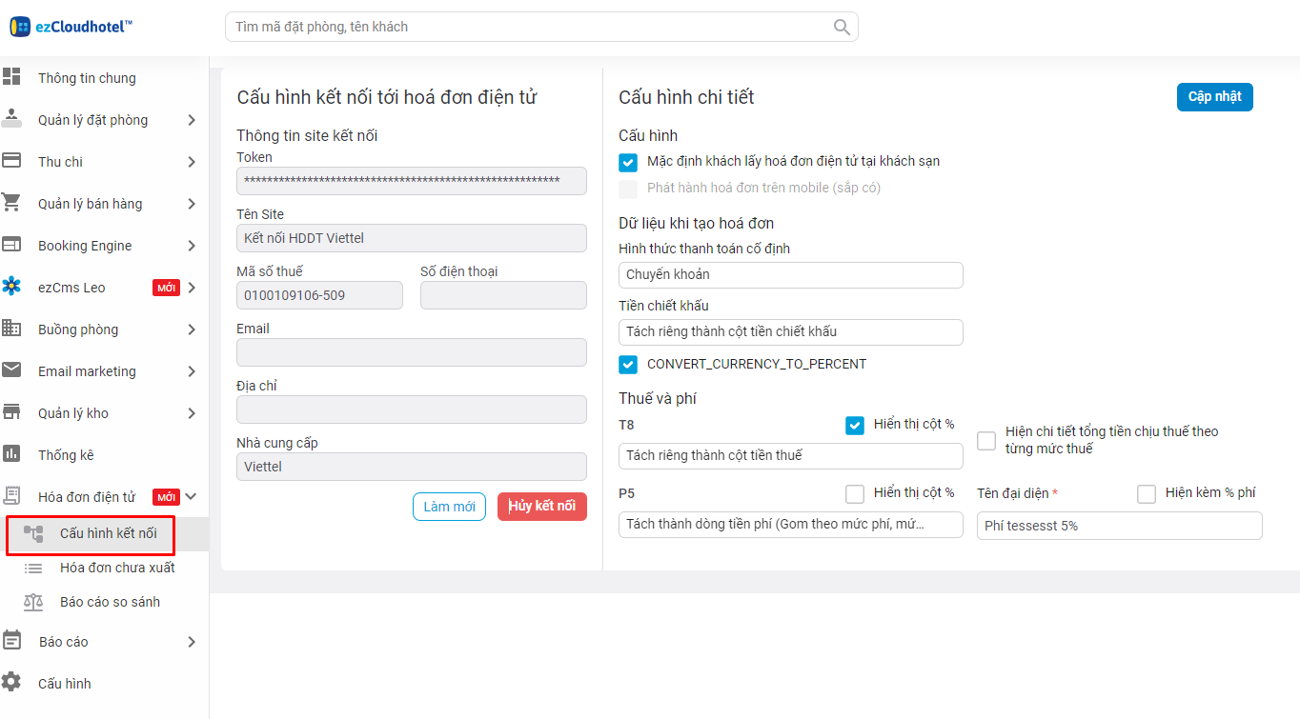Click the search magnifier icon
The width and height of the screenshot is (1300, 719).
842,27
